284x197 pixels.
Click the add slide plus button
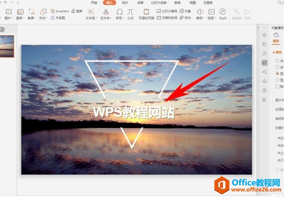point(2,29)
